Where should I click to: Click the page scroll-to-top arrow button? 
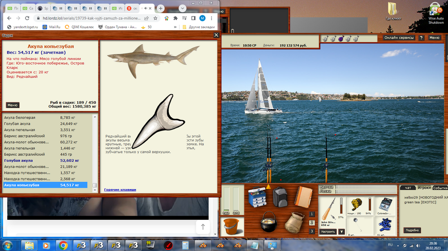203,227
